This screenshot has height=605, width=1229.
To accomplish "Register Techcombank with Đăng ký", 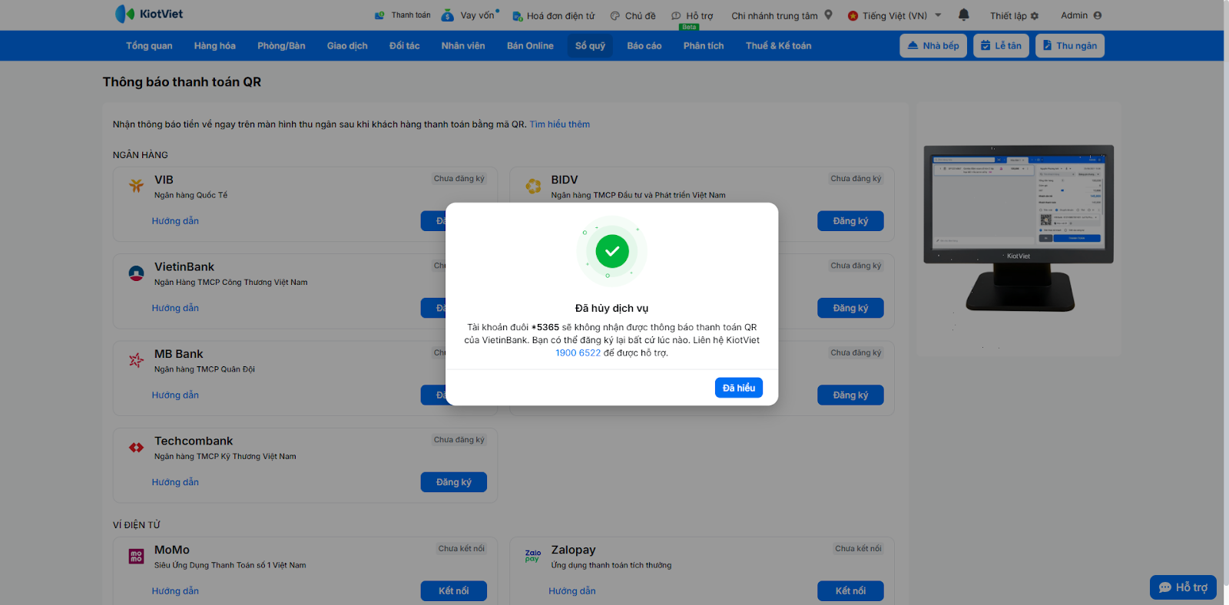I will pyautogui.click(x=454, y=482).
